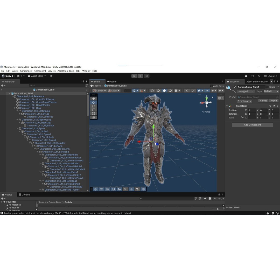
Task: Click the wireframe draw mode globe icon
Action: click(152, 91)
